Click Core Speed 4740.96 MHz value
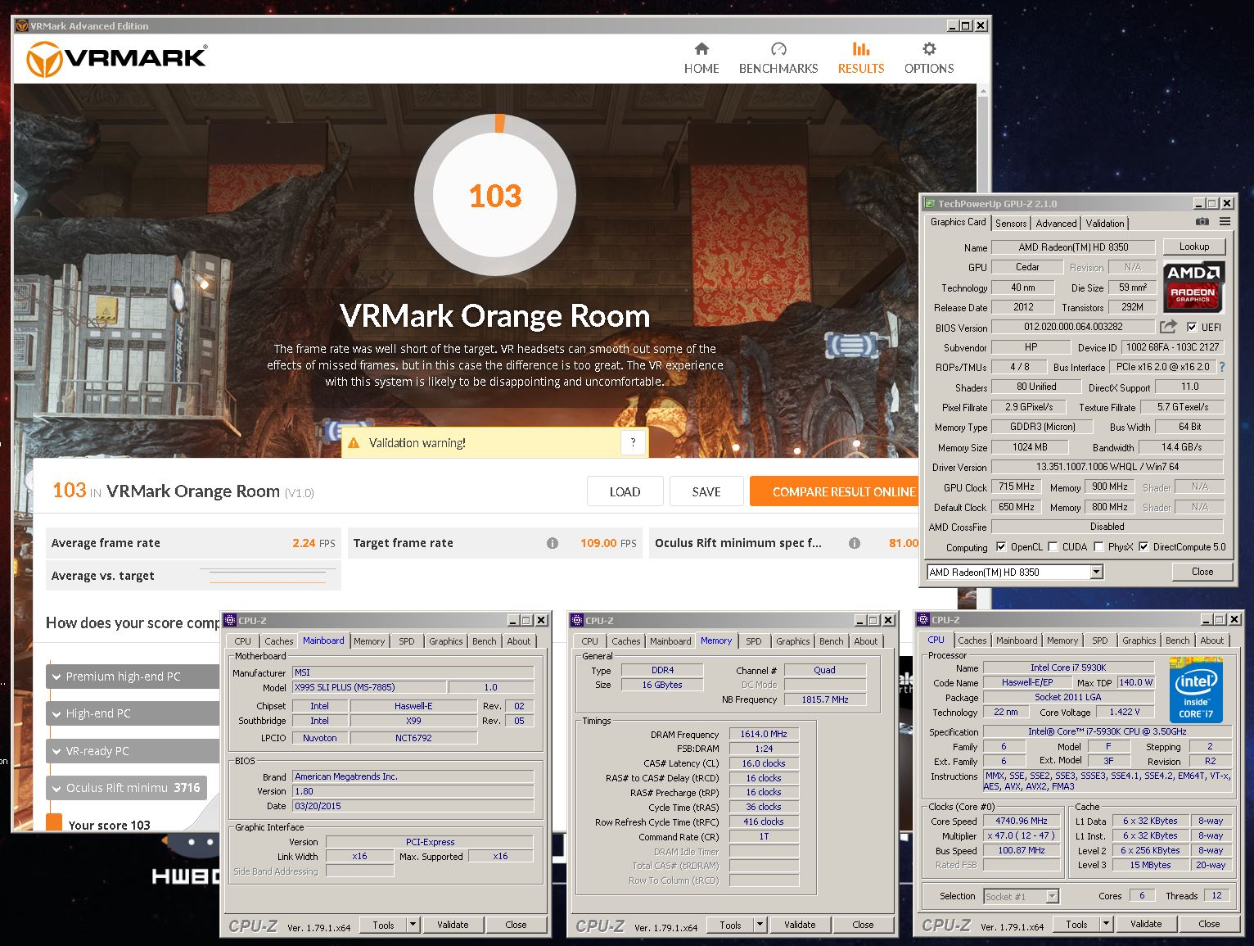The height and width of the screenshot is (946, 1254). pos(1021,821)
